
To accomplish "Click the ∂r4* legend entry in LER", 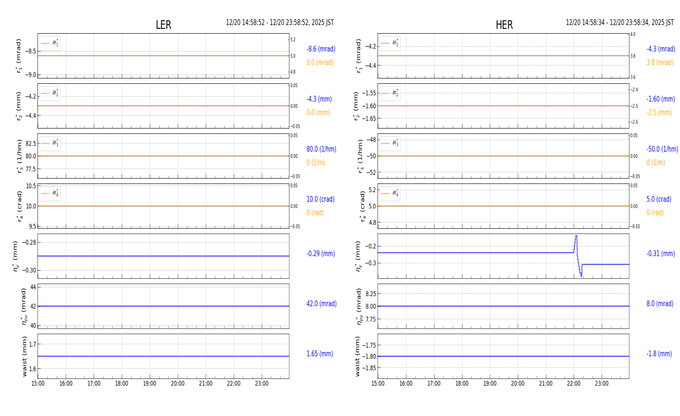I will point(50,194).
